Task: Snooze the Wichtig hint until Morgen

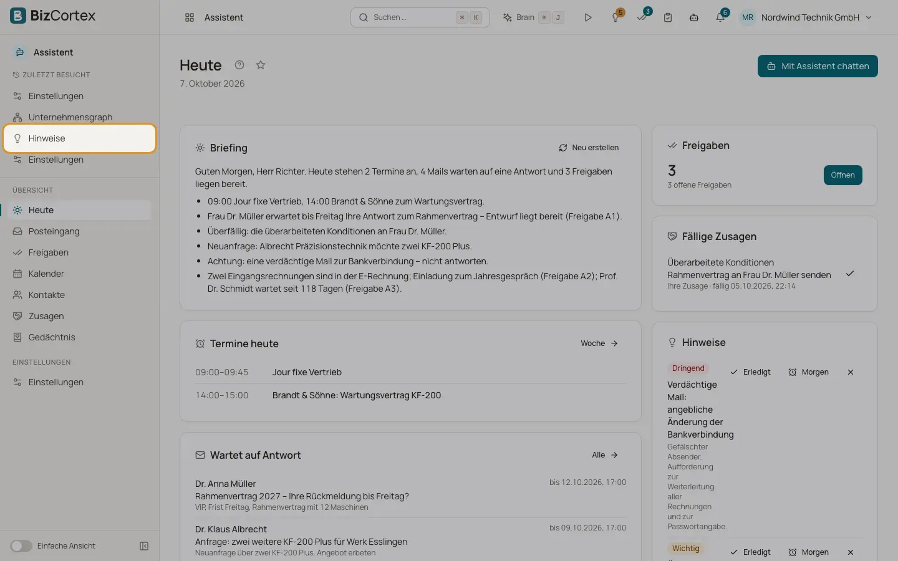Action: point(809,552)
